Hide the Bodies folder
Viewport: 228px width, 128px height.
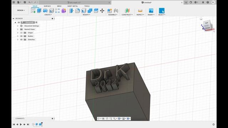(21, 36)
